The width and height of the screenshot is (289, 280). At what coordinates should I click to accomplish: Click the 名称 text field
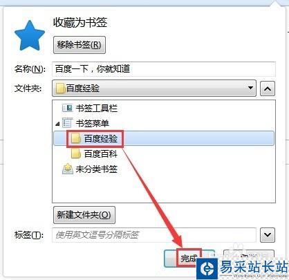[164, 69]
